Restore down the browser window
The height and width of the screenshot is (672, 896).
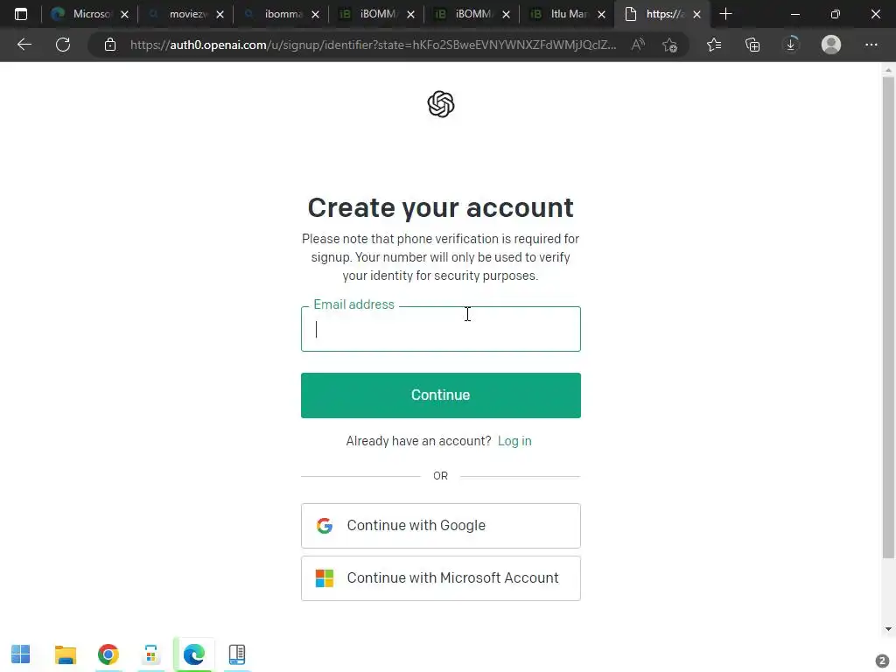[836, 14]
